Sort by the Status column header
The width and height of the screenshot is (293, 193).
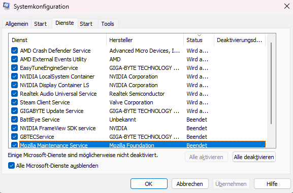pos(199,40)
